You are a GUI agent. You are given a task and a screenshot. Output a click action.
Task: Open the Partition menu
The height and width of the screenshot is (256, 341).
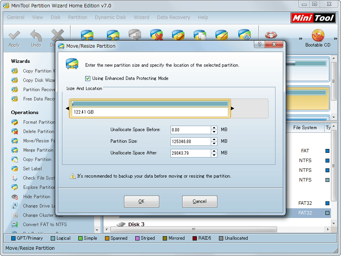point(77,17)
